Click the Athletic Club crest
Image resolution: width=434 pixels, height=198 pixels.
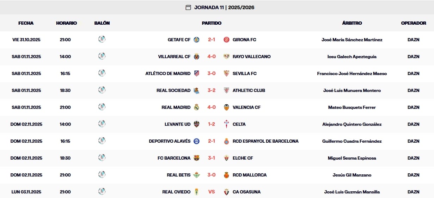(227, 91)
